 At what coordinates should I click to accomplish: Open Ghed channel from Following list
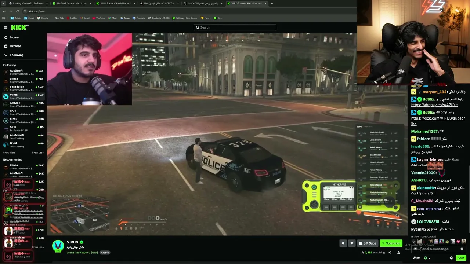click(23, 145)
